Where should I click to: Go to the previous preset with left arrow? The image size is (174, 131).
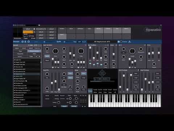(83, 42)
